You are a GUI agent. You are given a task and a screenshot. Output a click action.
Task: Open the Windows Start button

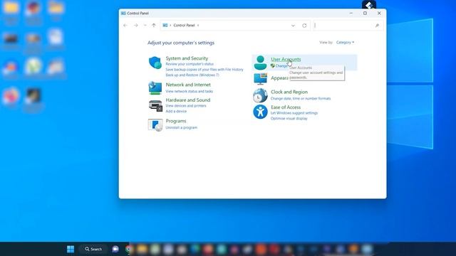(x=71, y=249)
